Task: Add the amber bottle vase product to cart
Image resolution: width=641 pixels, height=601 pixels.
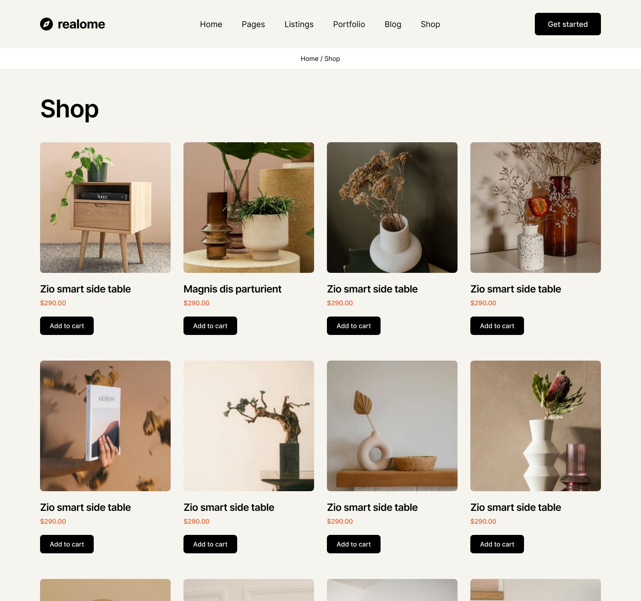Action: tap(497, 326)
